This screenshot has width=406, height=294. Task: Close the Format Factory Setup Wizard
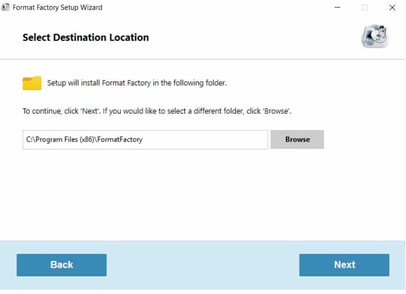pos(392,8)
